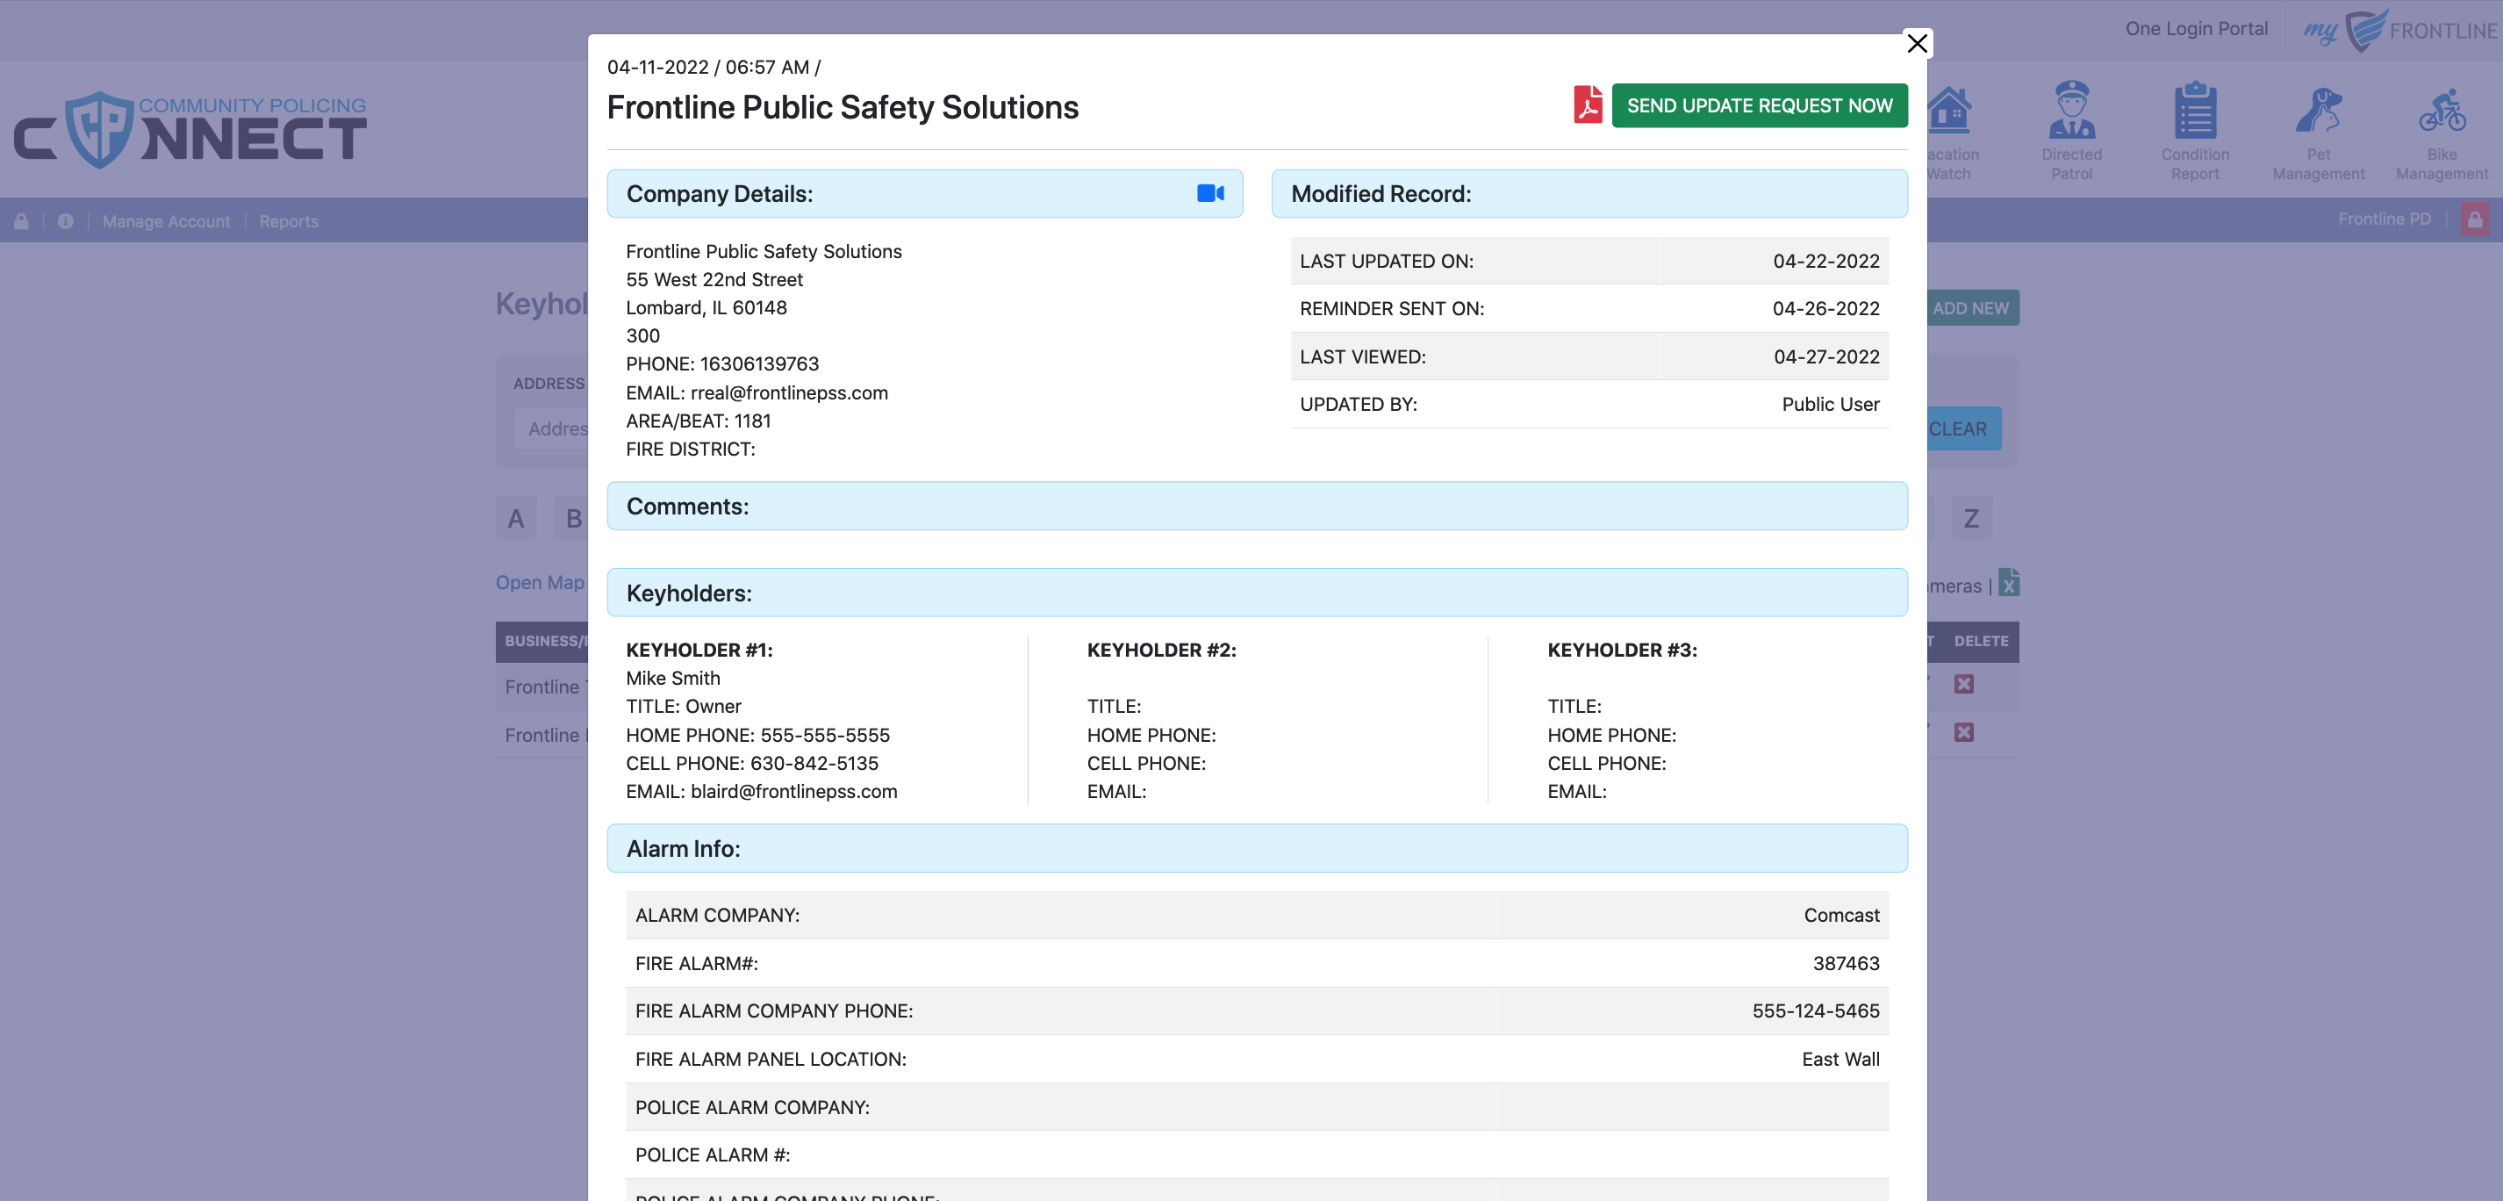This screenshot has width=2503, height=1201.
Task: Click the info circle icon in navbar
Action: [65, 221]
